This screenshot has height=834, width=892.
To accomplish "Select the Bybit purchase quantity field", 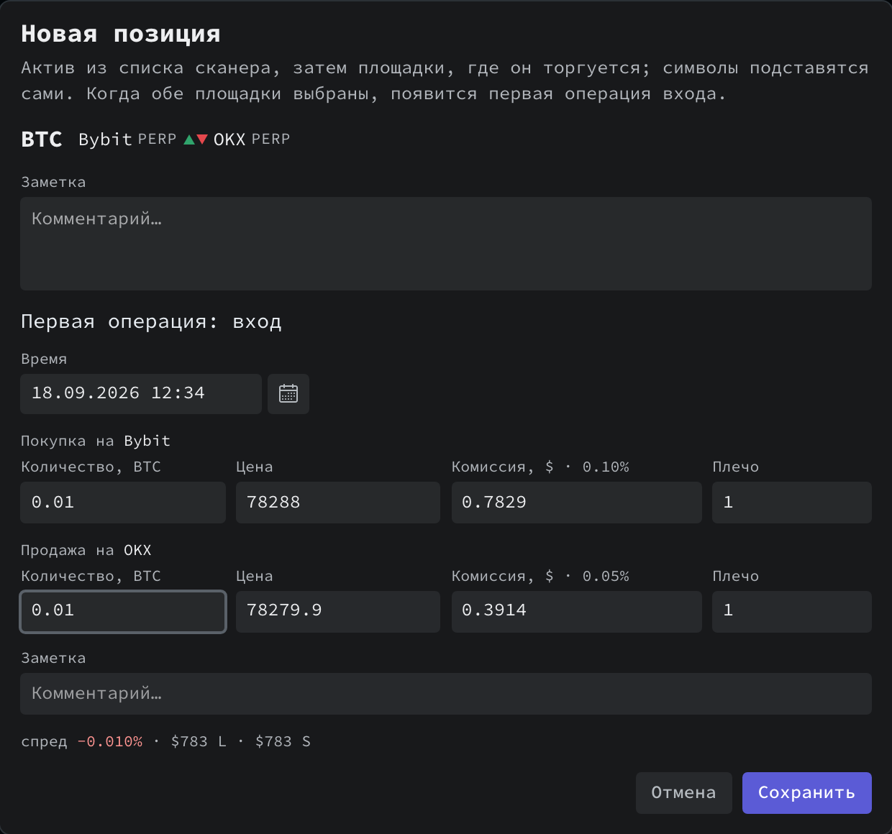I will (x=123, y=503).
